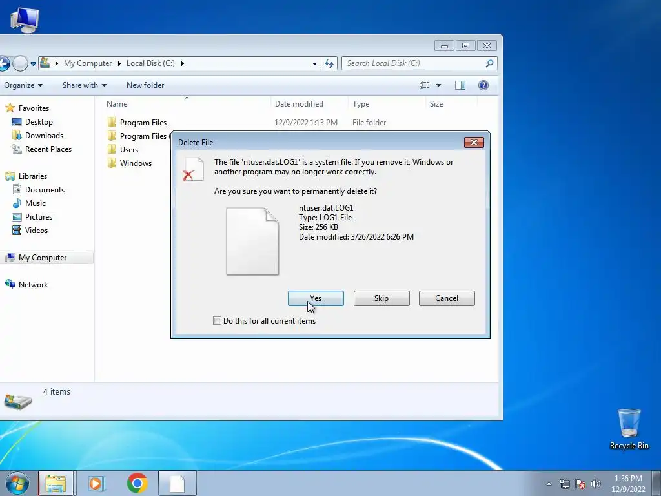Open the Documents library

point(45,190)
